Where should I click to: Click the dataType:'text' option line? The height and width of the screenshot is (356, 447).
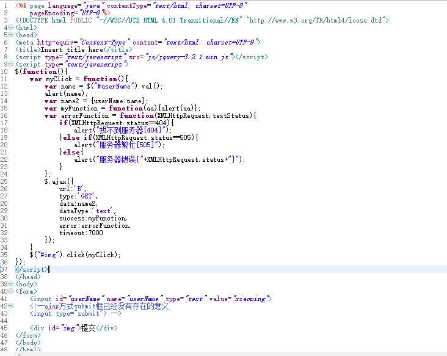tap(87, 211)
